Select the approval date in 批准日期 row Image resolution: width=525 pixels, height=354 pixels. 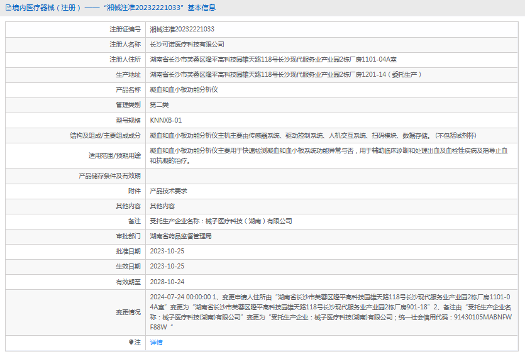167,251
